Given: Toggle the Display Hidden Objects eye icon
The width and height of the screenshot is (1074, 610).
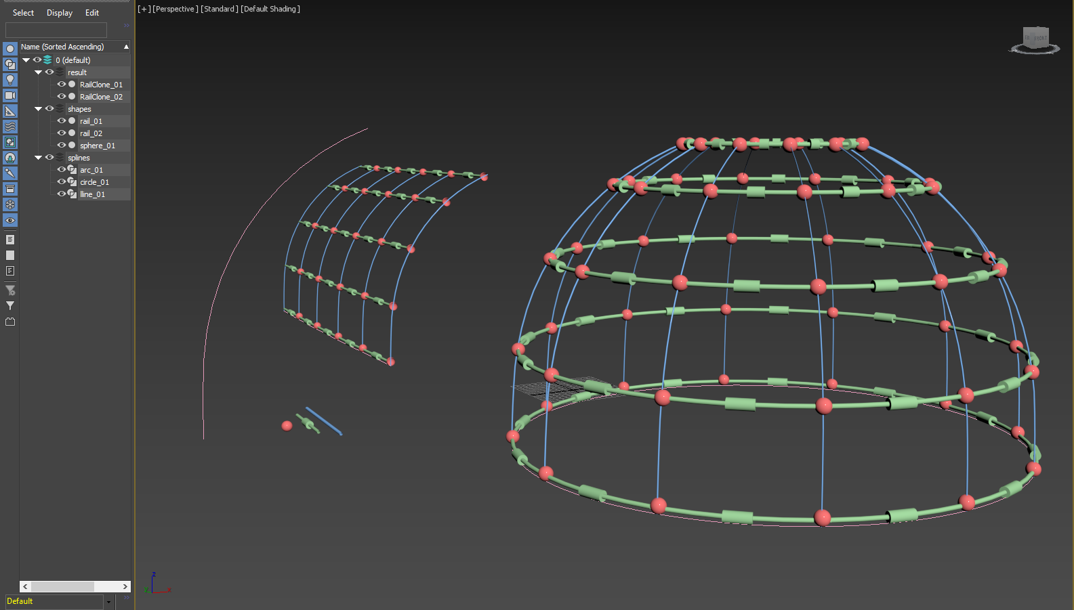Looking at the screenshot, I should [x=10, y=221].
